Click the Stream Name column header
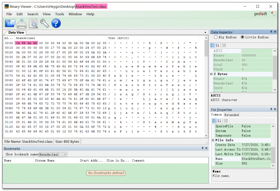280x191 pixels. (45, 160)
